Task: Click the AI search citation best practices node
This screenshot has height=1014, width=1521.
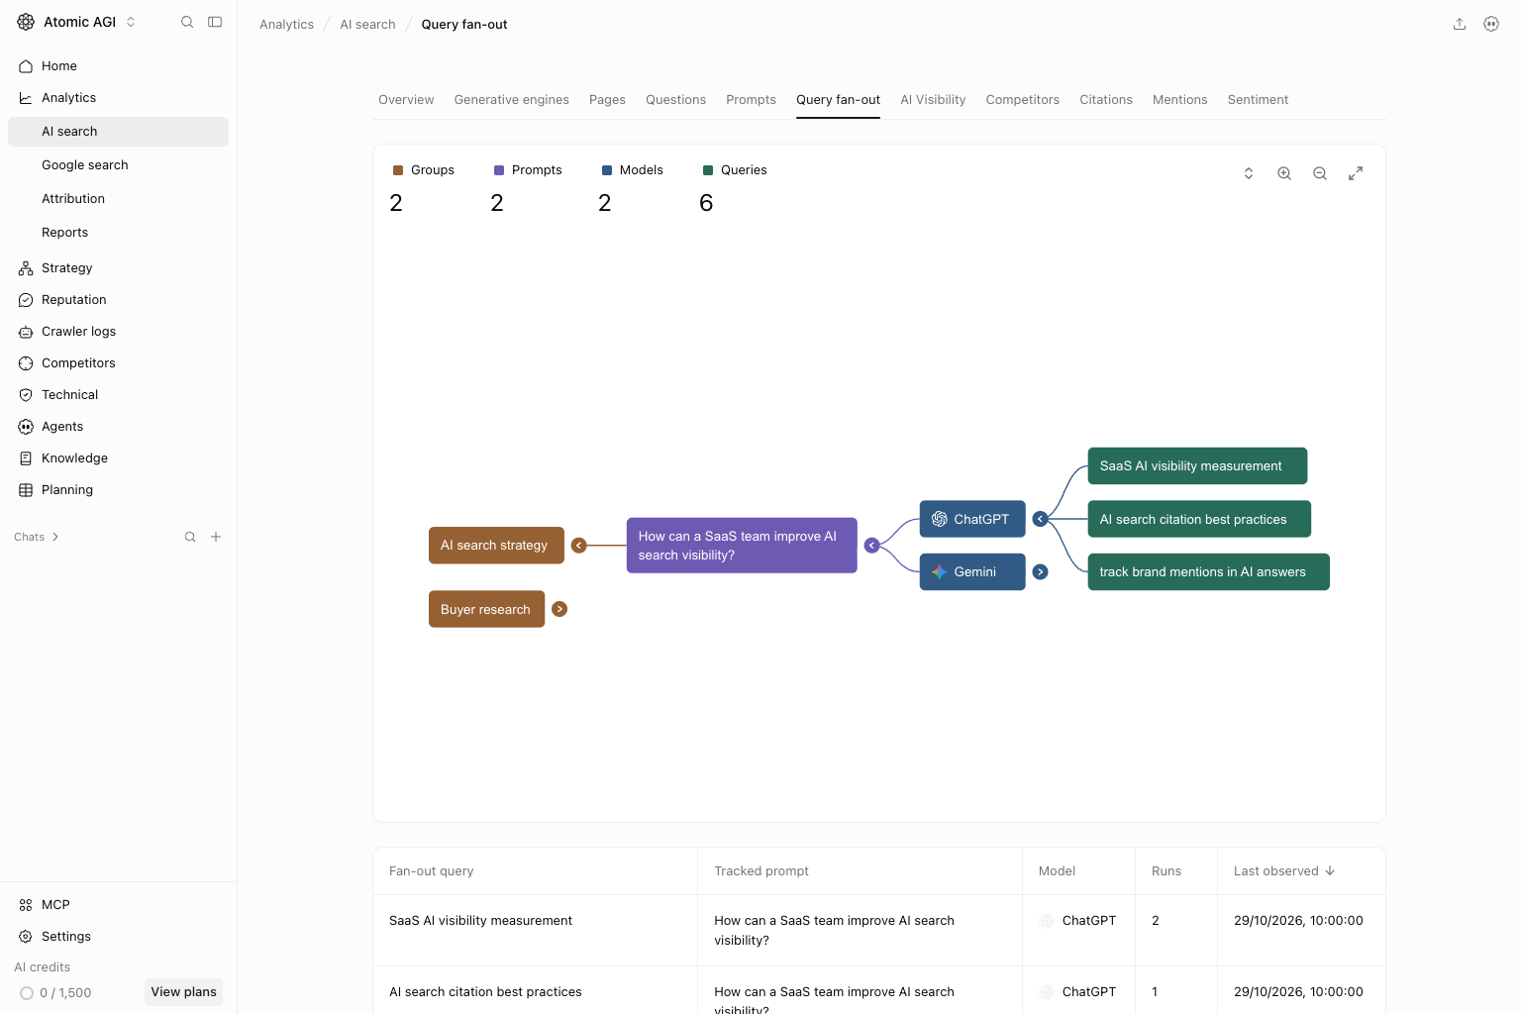Action: pyautogui.click(x=1199, y=519)
